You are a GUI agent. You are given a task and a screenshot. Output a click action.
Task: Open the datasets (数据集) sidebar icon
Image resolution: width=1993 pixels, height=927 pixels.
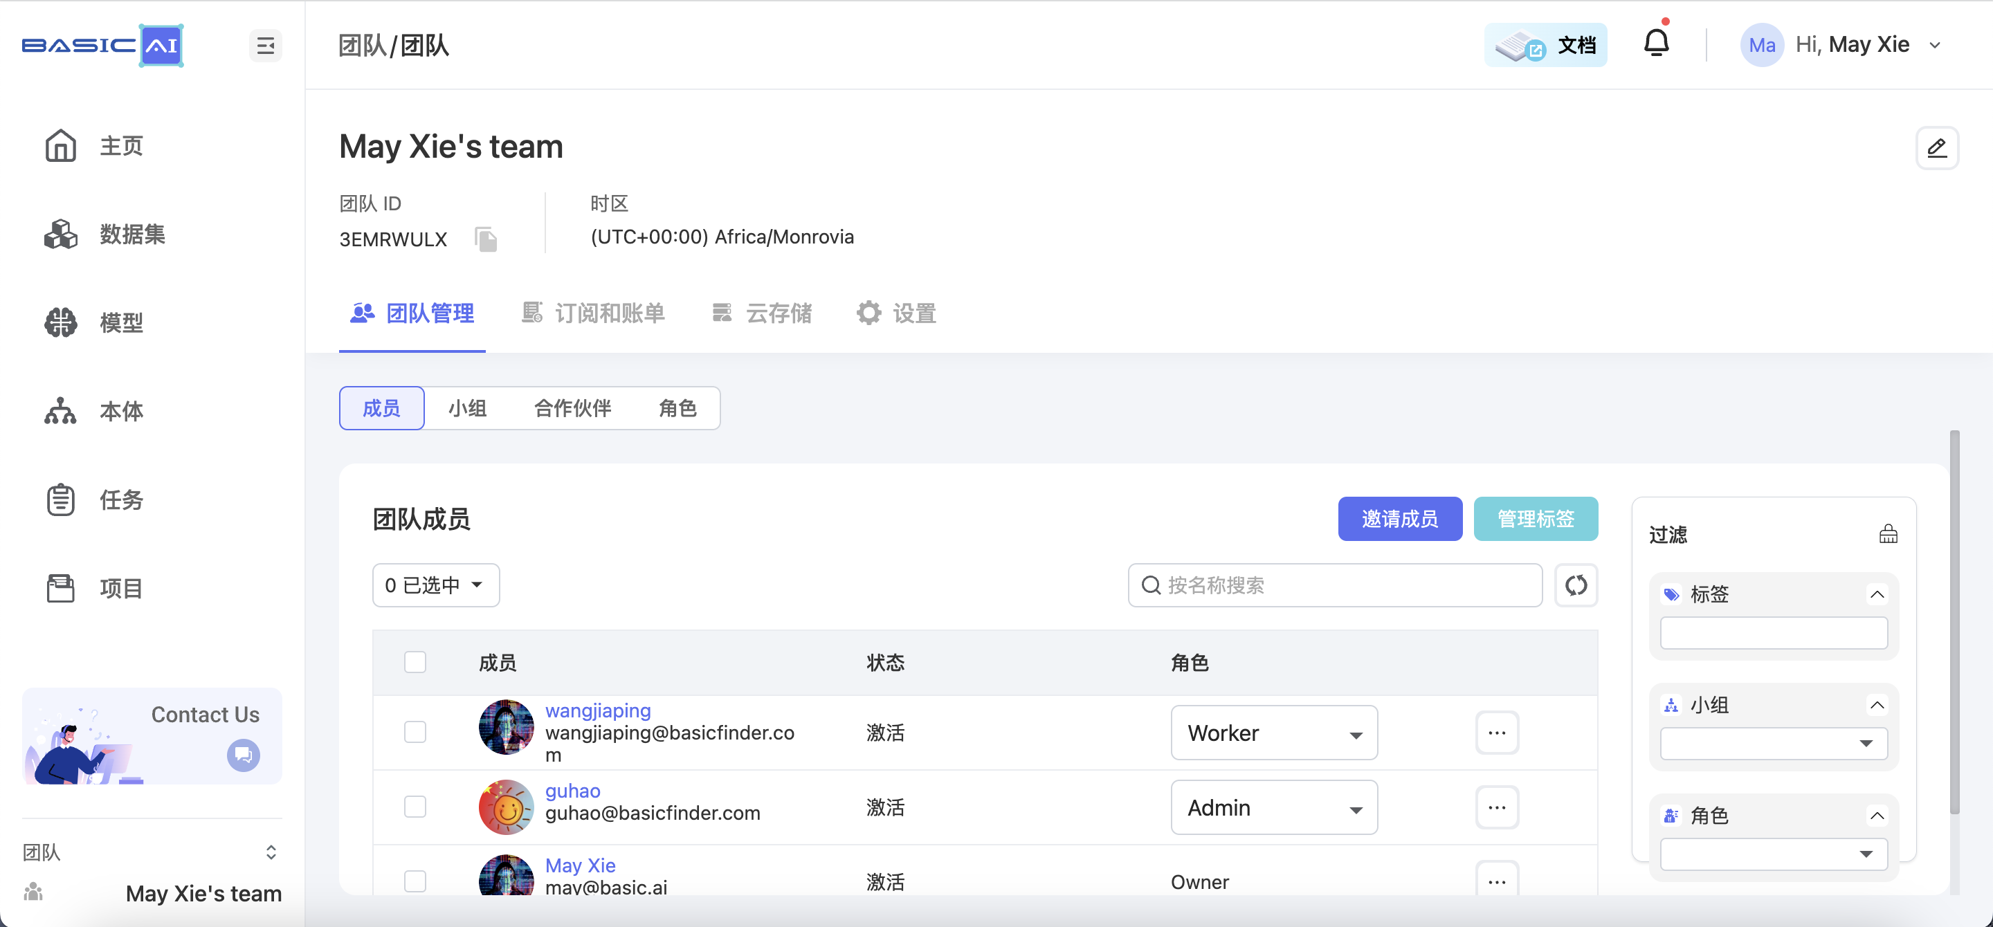60,235
